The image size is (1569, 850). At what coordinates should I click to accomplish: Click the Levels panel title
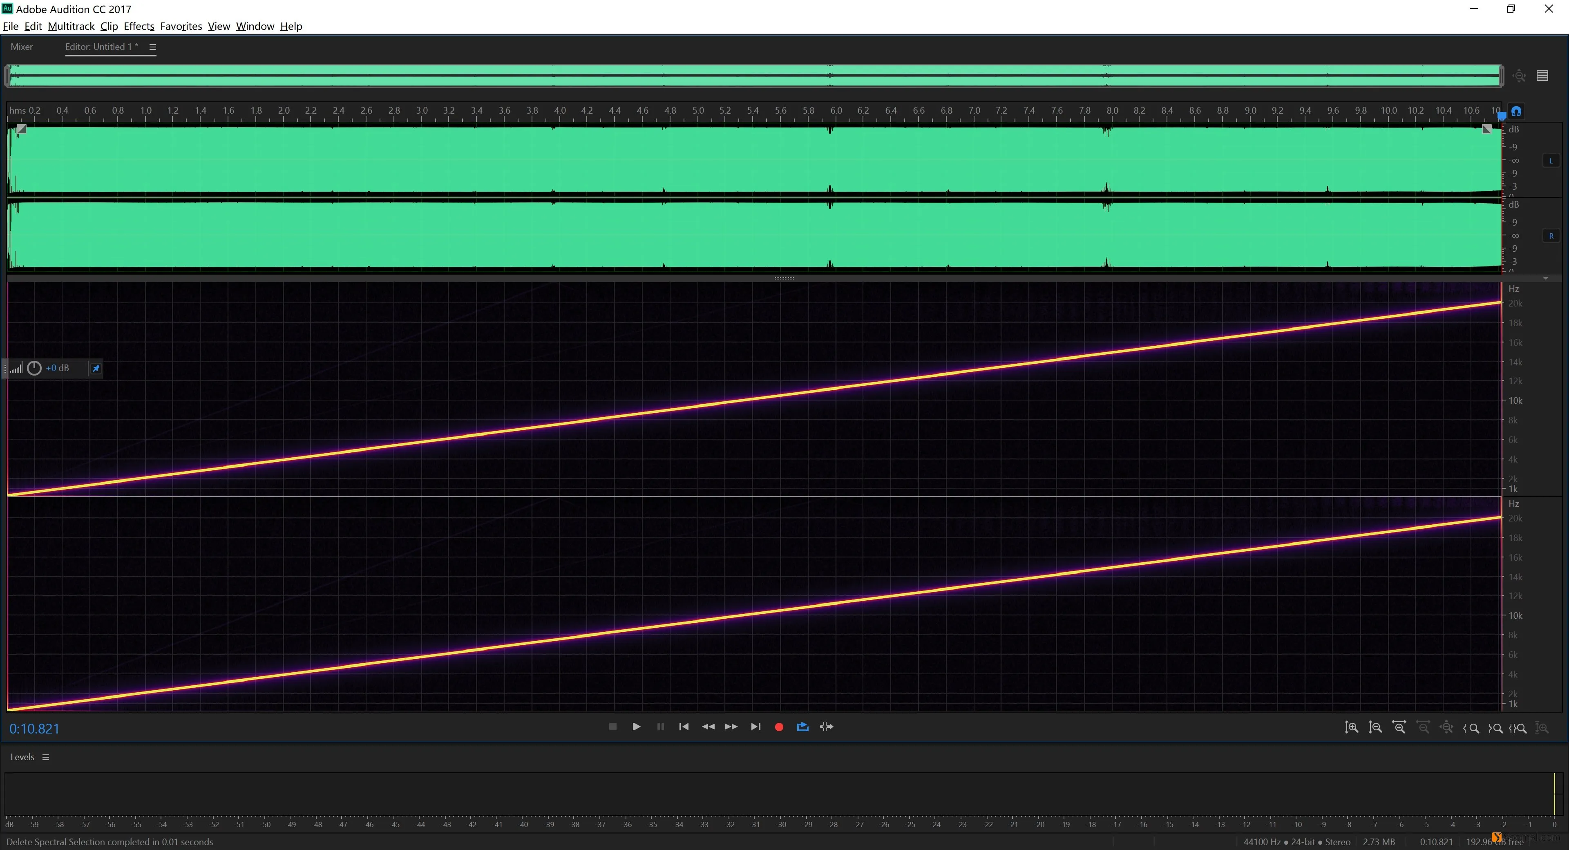click(x=22, y=757)
